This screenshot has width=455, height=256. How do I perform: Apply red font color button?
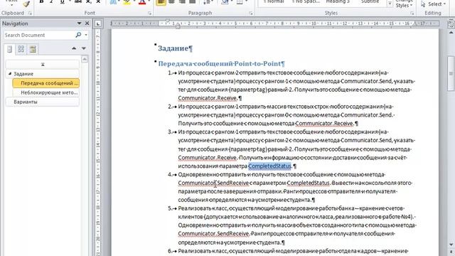[x=142, y=2]
